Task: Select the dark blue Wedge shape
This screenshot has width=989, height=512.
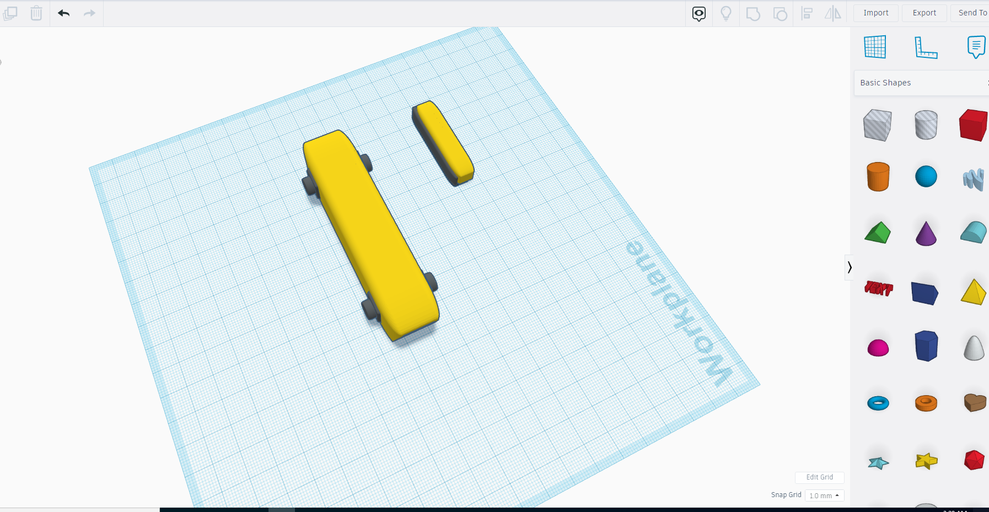Action: (925, 293)
